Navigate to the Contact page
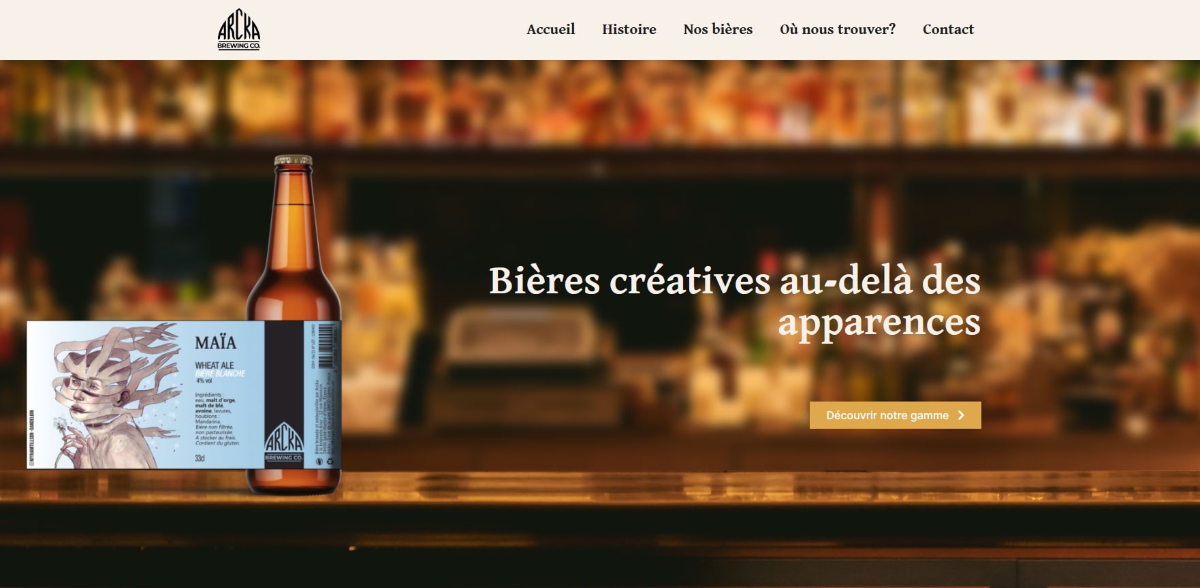 (x=948, y=29)
